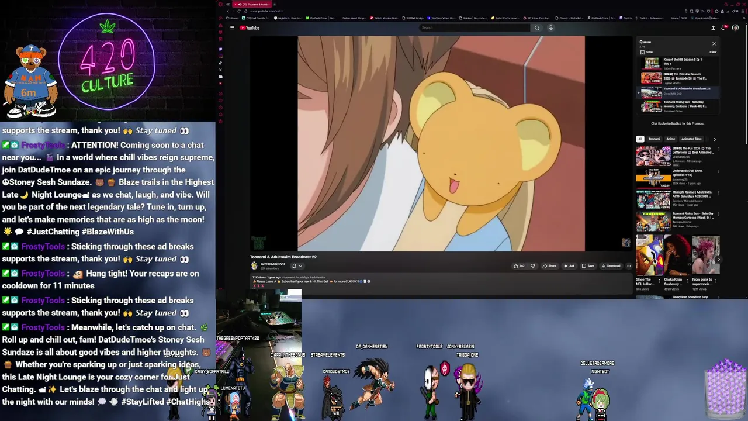Click the YouTube logo

click(250, 27)
